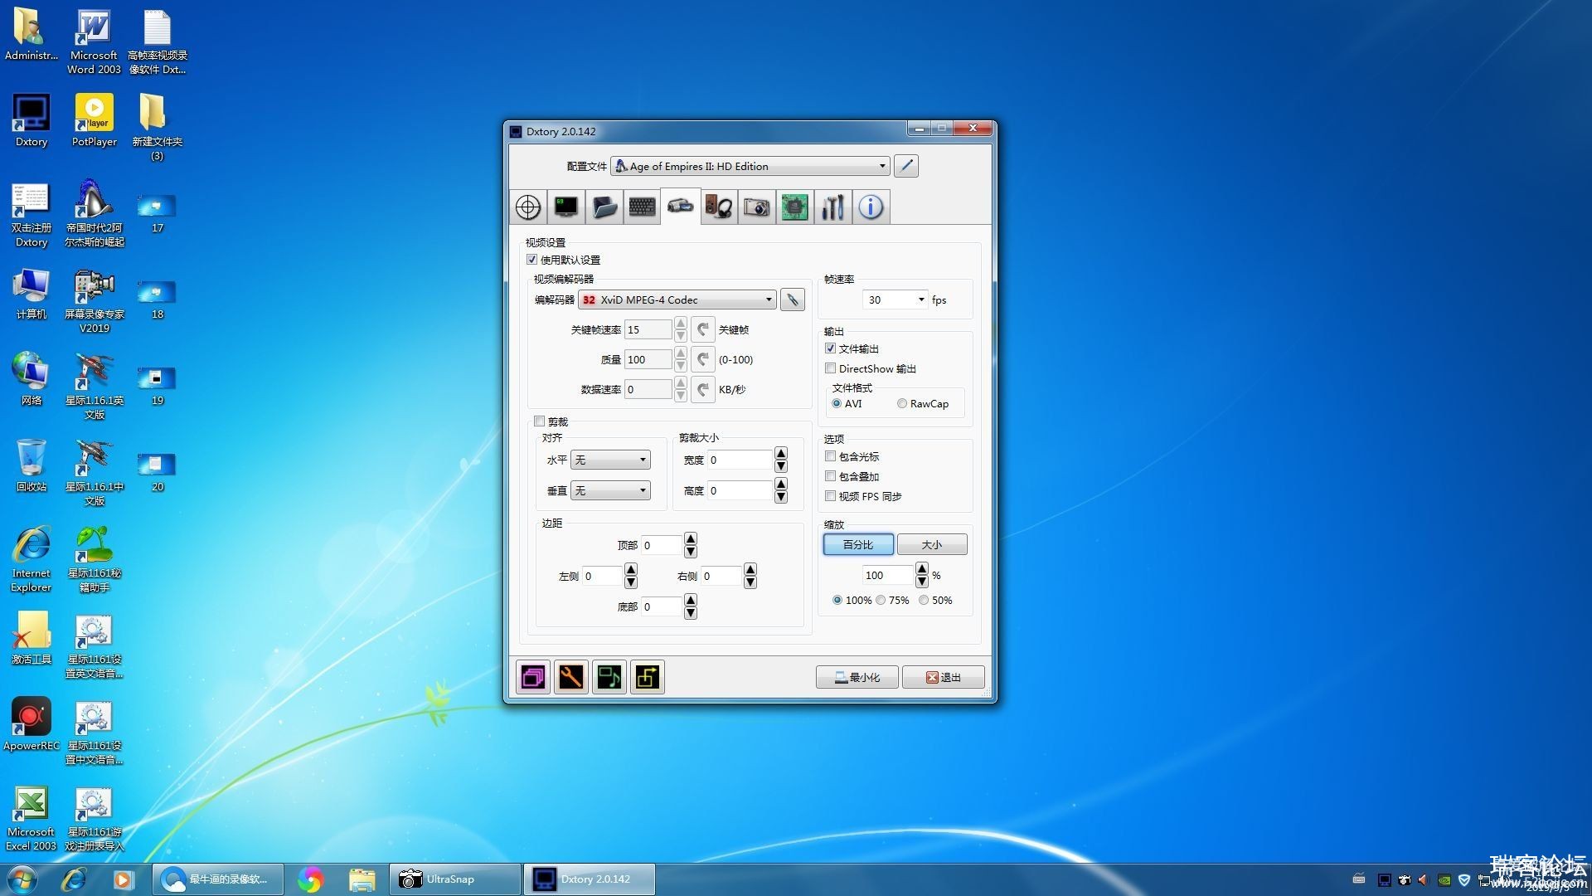Enable 视频 FPS 同步 checkbox
The width and height of the screenshot is (1592, 896).
830,496
